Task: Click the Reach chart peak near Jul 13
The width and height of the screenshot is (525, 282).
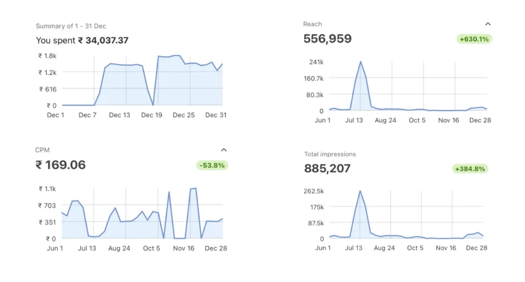Action: (x=360, y=62)
